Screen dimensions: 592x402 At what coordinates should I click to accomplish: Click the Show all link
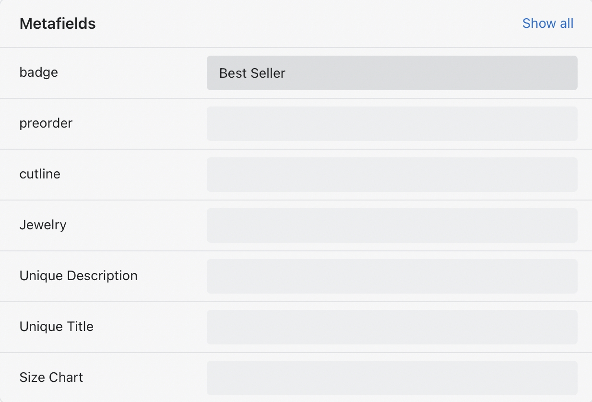[547, 24]
